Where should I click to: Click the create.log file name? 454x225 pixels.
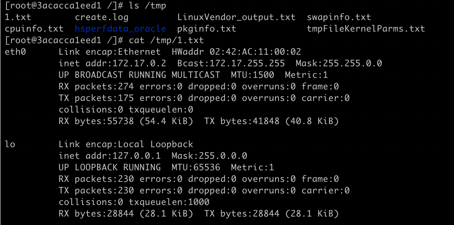click(x=102, y=17)
